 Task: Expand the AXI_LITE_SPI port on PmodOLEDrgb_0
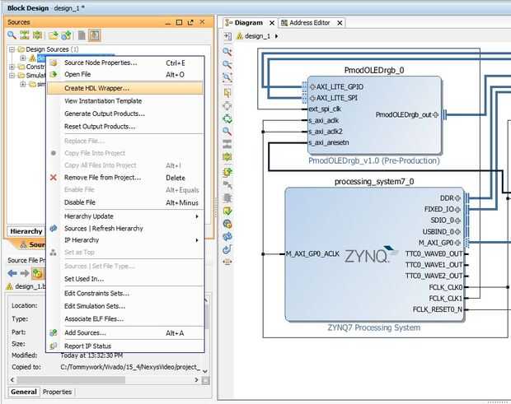[313, 98]
